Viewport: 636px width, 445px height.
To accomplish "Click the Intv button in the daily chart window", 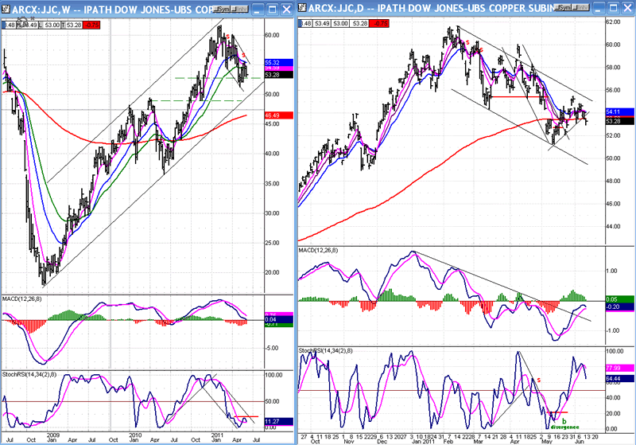I will [x=581, y=8].
